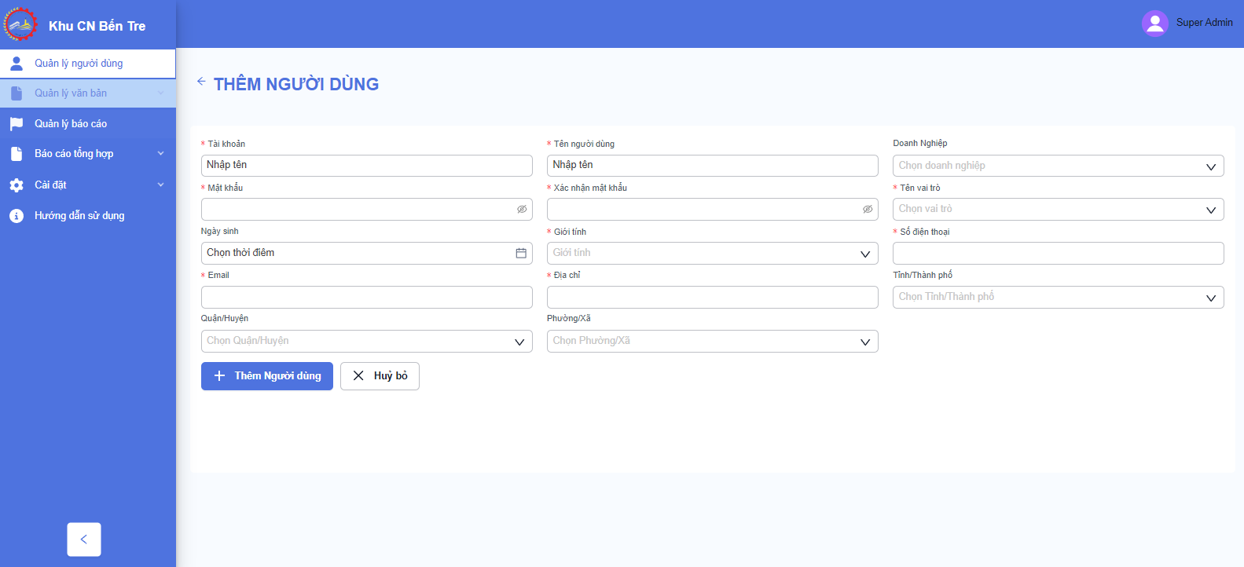Screen dimensions: 1244x567
Task: Open the Chọn Quận/Huyện dropdown
Action: (366, 341)
